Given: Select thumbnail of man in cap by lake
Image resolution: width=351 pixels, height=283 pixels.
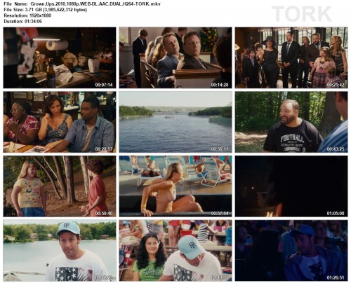Looking at the screenshot, I should [60, 251].
